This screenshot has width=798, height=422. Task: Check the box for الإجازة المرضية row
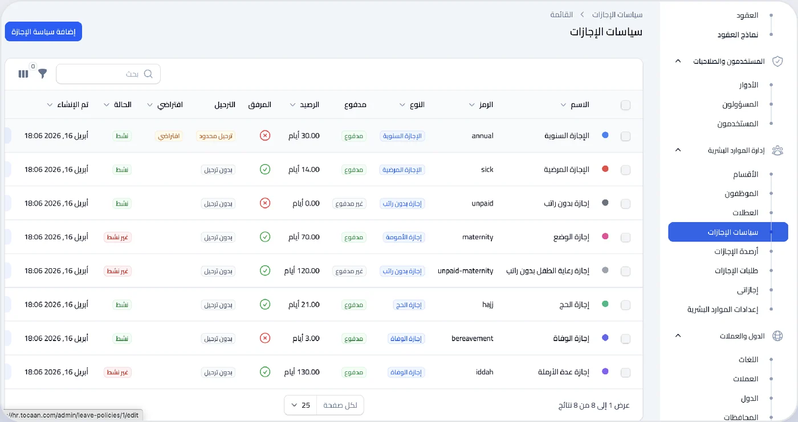[x=626, y=170]
